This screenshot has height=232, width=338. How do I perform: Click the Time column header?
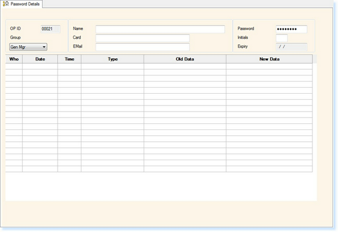(x=70, y=59)
